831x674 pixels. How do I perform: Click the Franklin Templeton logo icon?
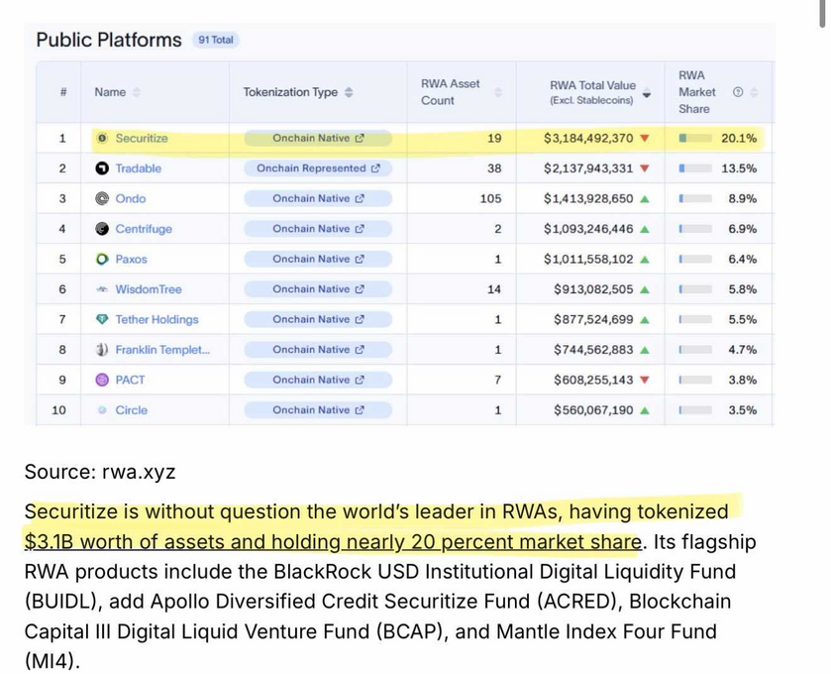click(x=102, y=350)
